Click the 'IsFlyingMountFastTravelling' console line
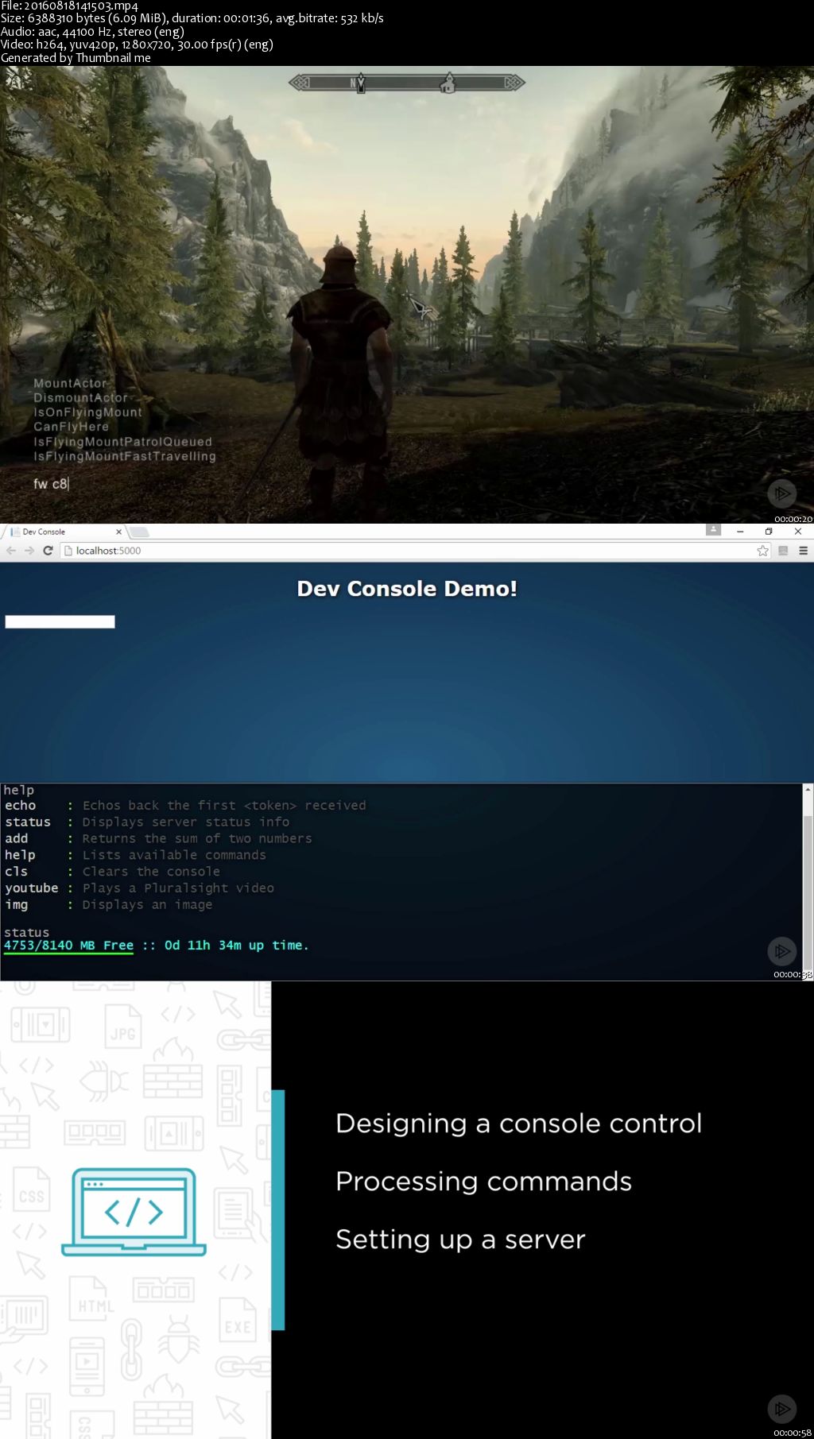The width and height of the screenshot is (814, 1439). pos(125,456)
